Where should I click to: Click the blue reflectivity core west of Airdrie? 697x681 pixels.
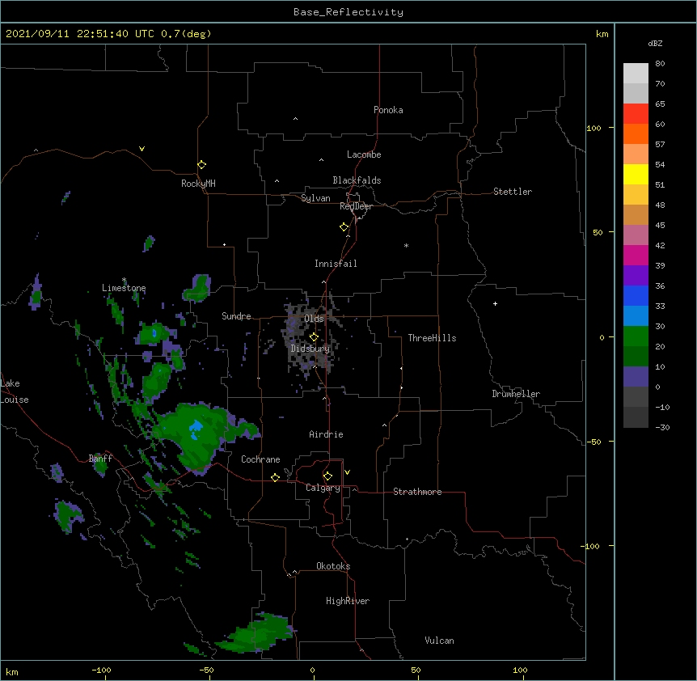coord(196,428)
